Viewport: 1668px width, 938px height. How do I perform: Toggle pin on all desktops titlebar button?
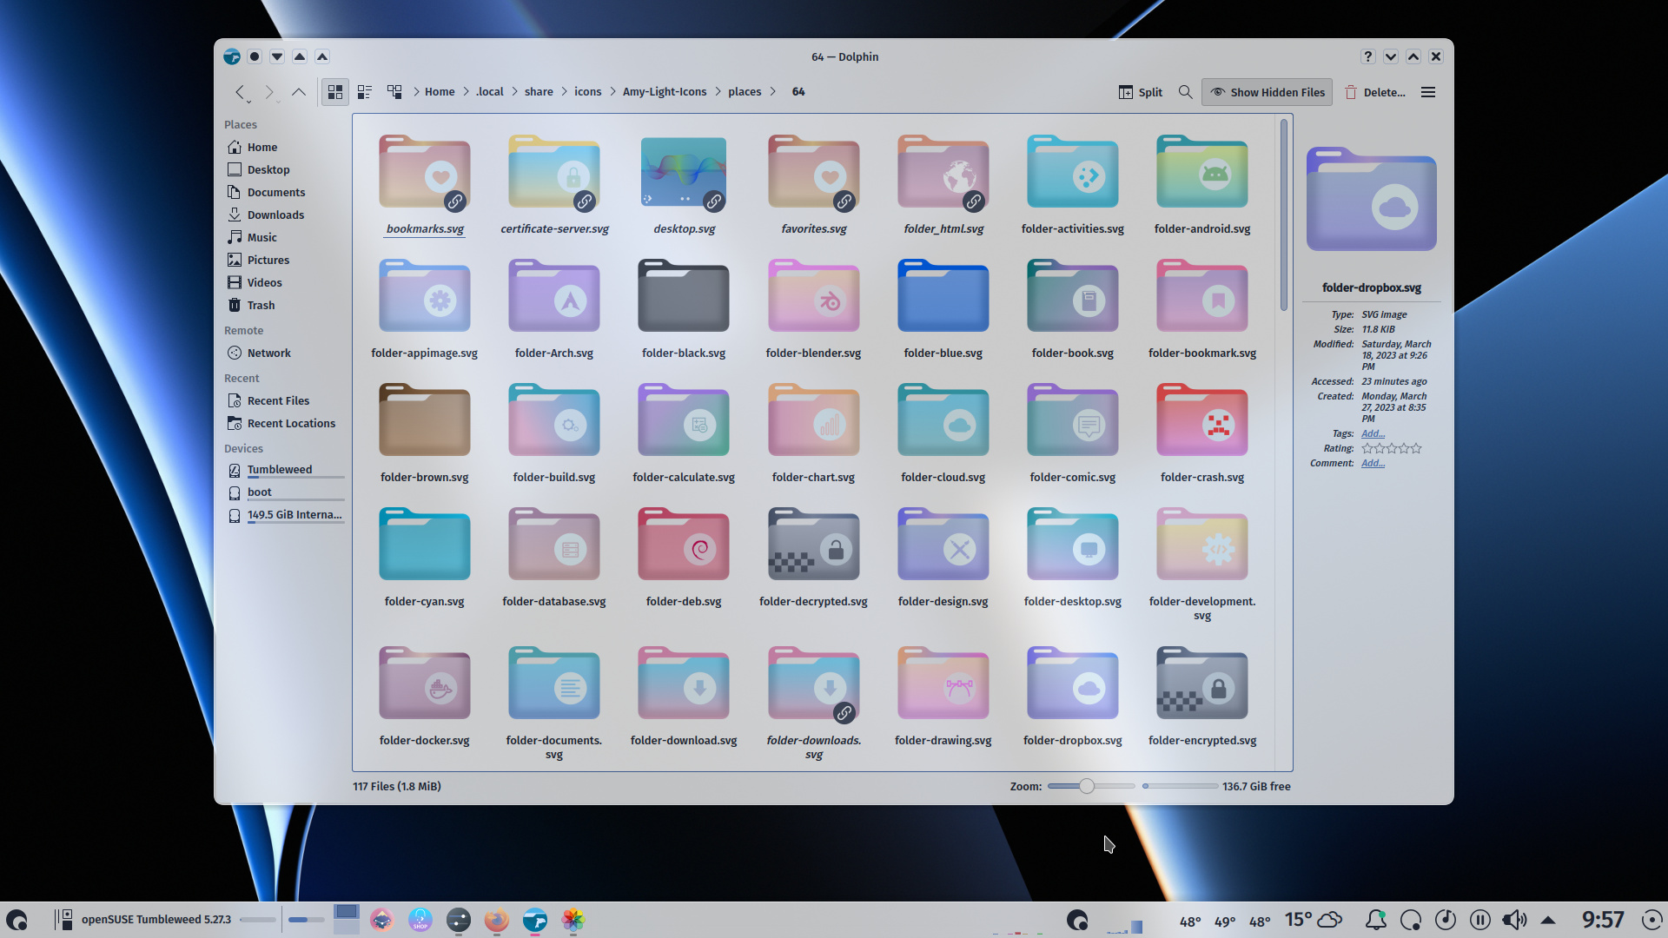tap(255, 56)
